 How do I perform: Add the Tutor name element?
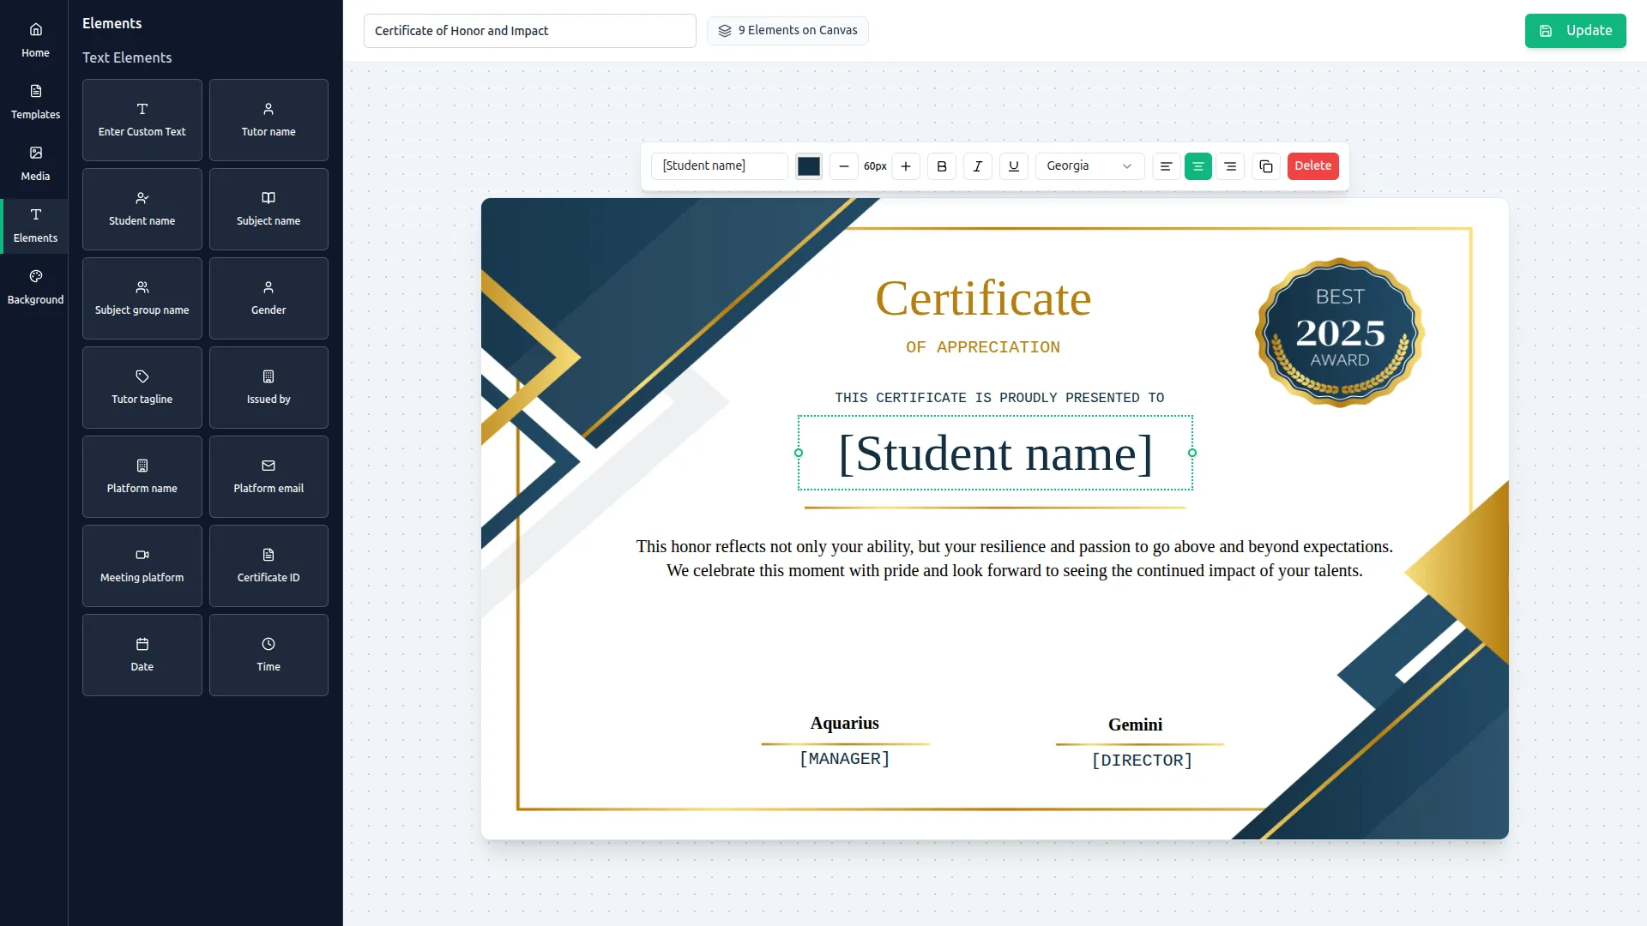[x=268, y=120]
